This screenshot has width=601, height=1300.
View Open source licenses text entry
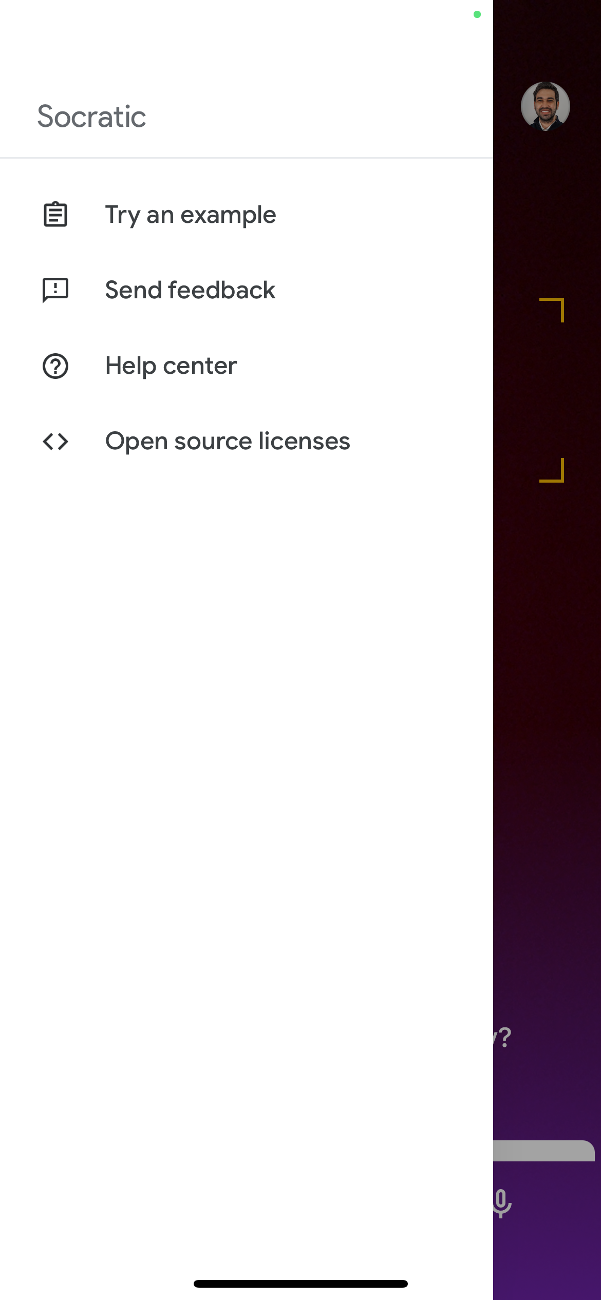[228, 442]
